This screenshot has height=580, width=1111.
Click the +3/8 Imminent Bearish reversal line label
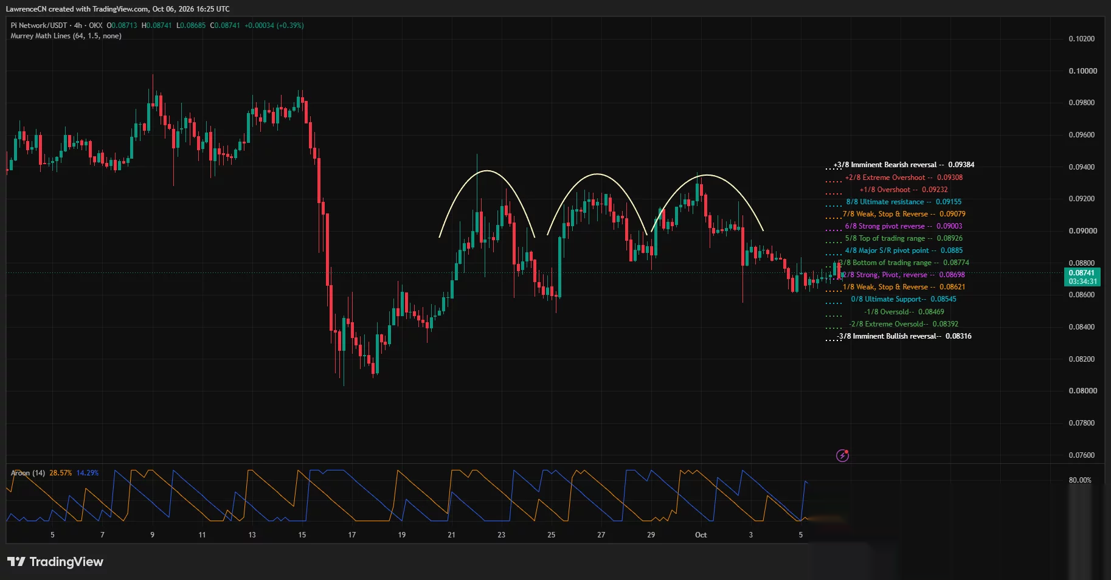(x=904, y=165)
